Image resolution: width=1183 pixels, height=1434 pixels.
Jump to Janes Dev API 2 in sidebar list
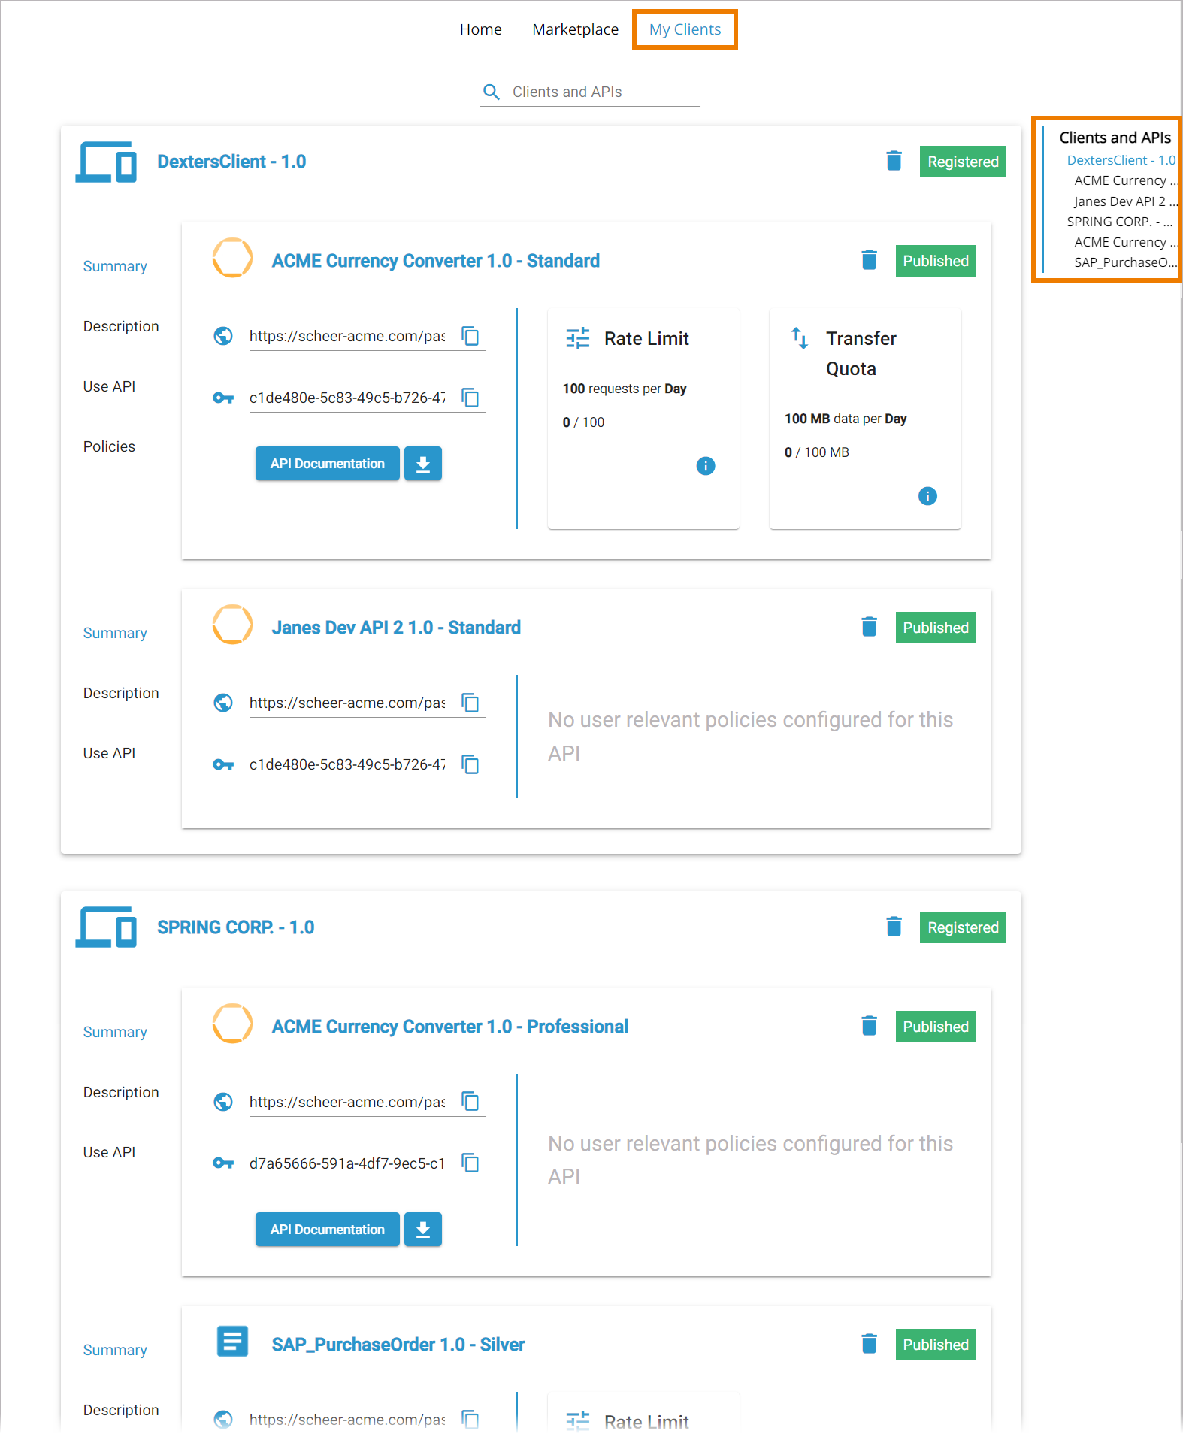1125,201
